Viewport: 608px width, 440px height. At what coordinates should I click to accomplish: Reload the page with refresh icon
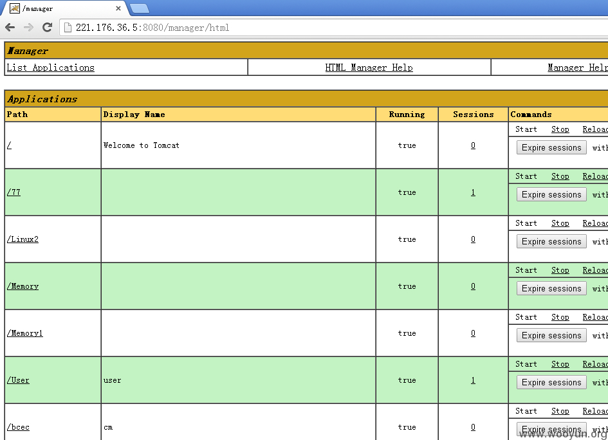click(48, 27)
